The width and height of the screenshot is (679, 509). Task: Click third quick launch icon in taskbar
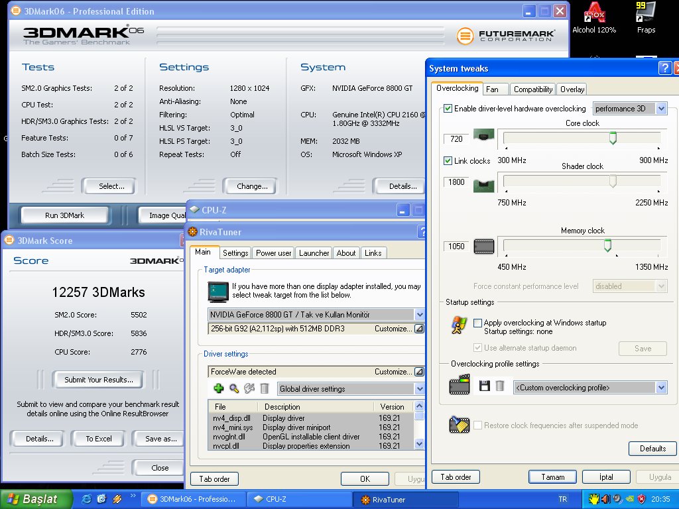[117, 499]
